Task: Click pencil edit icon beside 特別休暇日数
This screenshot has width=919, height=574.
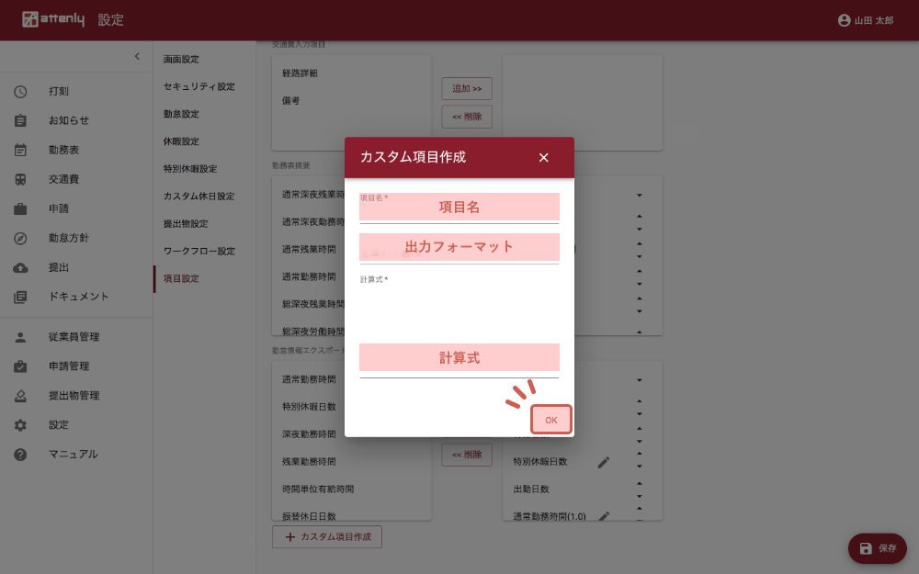Action: point(603,462)
